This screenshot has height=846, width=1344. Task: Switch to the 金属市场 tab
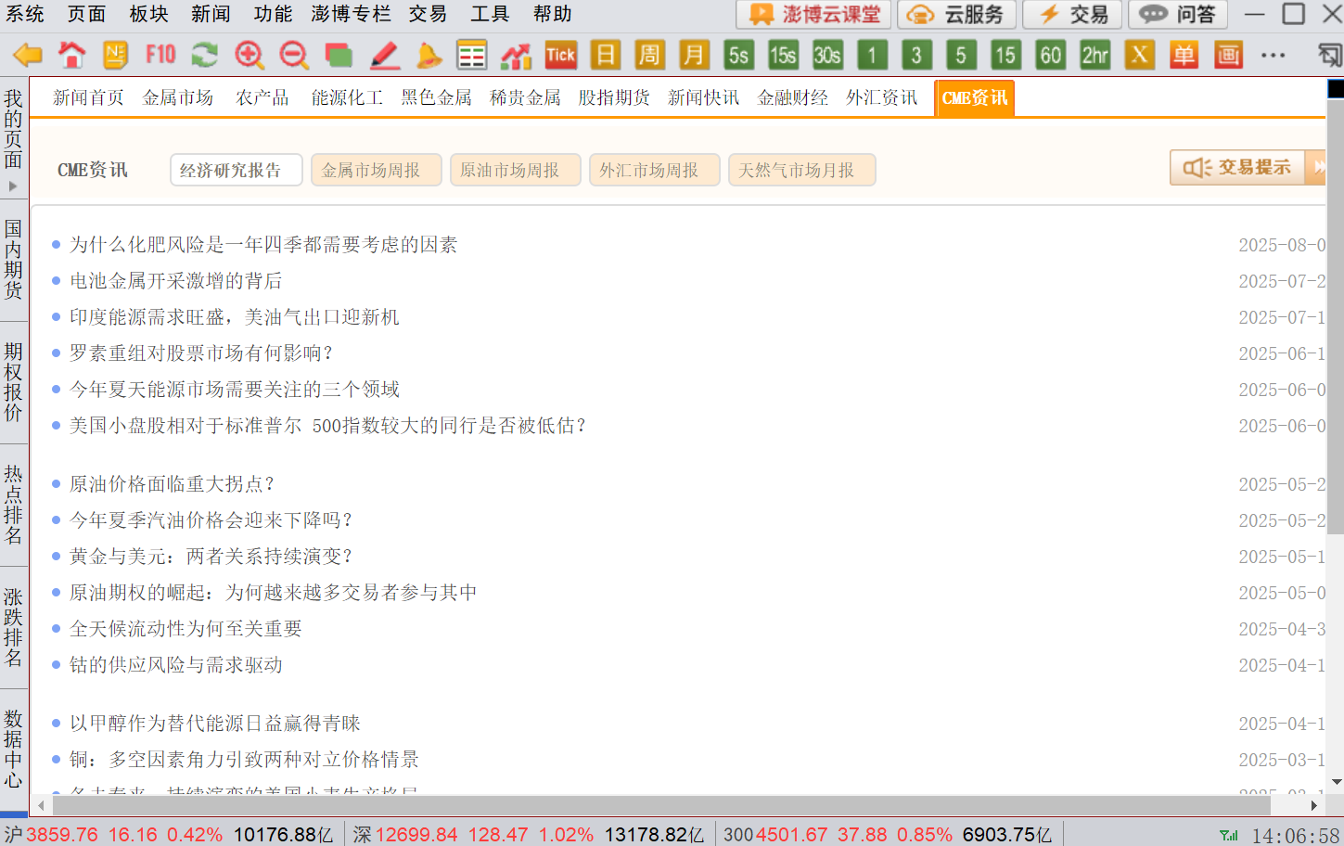pos(177,98)
